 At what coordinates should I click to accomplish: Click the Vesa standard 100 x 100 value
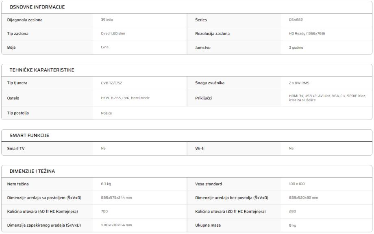click(x=297, y=184)
